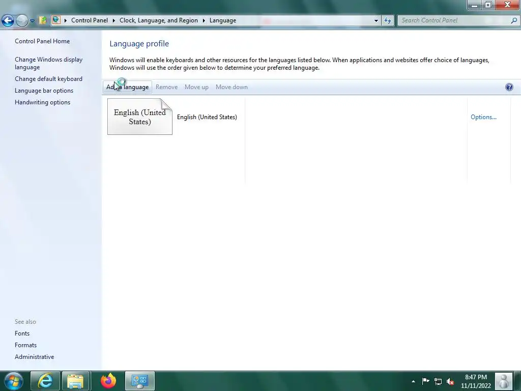521x391 pixels.
Task: Select the Language breadcrumb
Action: (223, 20)
